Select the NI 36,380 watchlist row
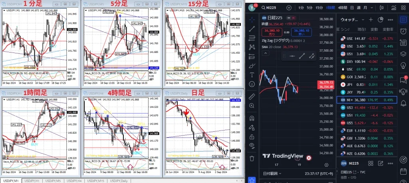Screen dimensions: 409x183 point(367,100)
